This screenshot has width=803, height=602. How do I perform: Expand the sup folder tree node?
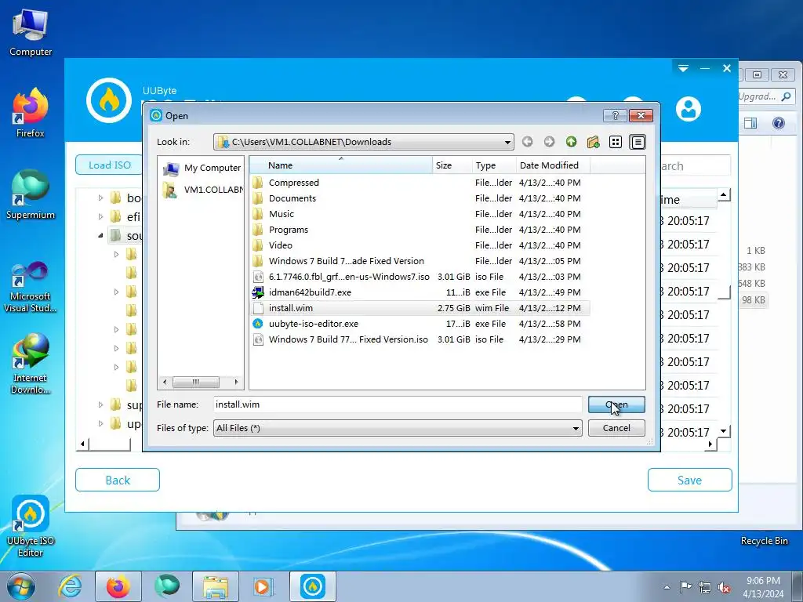point(100,404)
